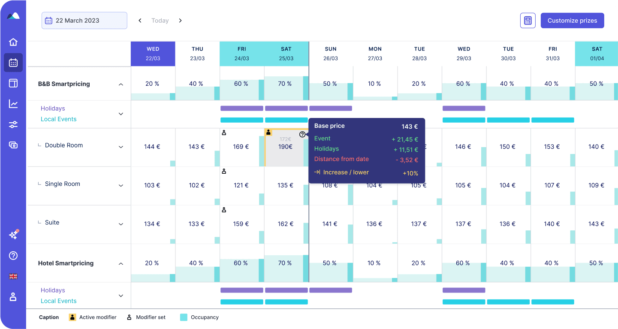The width and height of the screenshot is (618, 329).
Task: Click the Customize prizes button
Action: click(x=572, y=20)
